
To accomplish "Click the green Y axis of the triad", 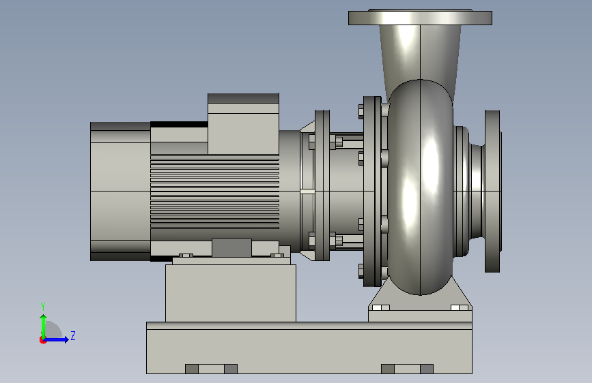I will click(x=44, y=326).
